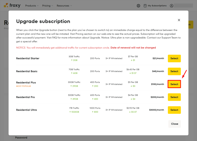Click the '30GB Traffic' value
This screenshot has height=141, width=197.
74,82
